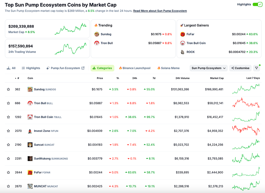Select the Binance Launchpool tab
The width and height of the screenshot is (265, 193).
click(x=135, y=68)
